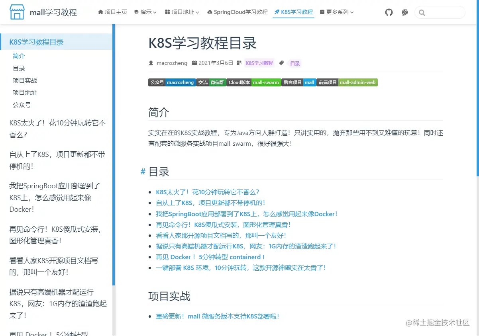The width and height of the screenshot is (479, 336).
Task: Open link 重磅更新！mall 微服务版本支持K8S部署啦
Action: (x=218, y=316)
